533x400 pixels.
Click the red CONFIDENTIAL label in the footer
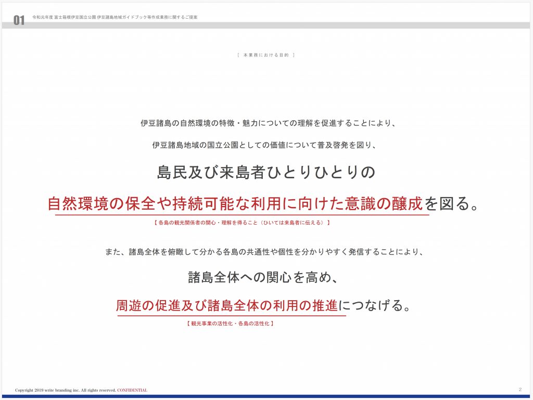(x=132, y=390)
